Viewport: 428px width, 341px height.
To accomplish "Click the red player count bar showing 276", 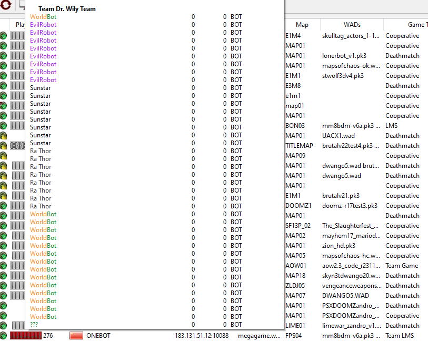I will [26, 336].
